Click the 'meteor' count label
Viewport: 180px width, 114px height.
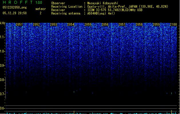point(41,9)
